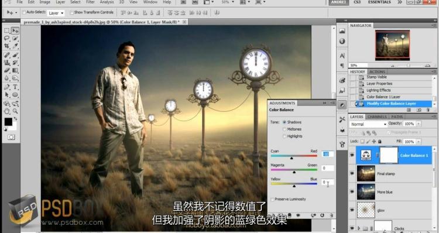Select the Midtones tone radio button
Viewport: 439px width, 233px height.
(284, 129)
